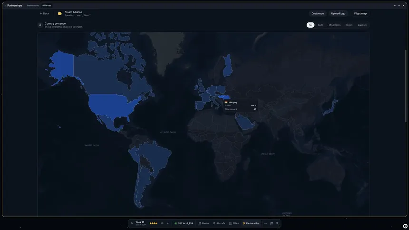Click the Atlantic Ocean label

point(168,132)
